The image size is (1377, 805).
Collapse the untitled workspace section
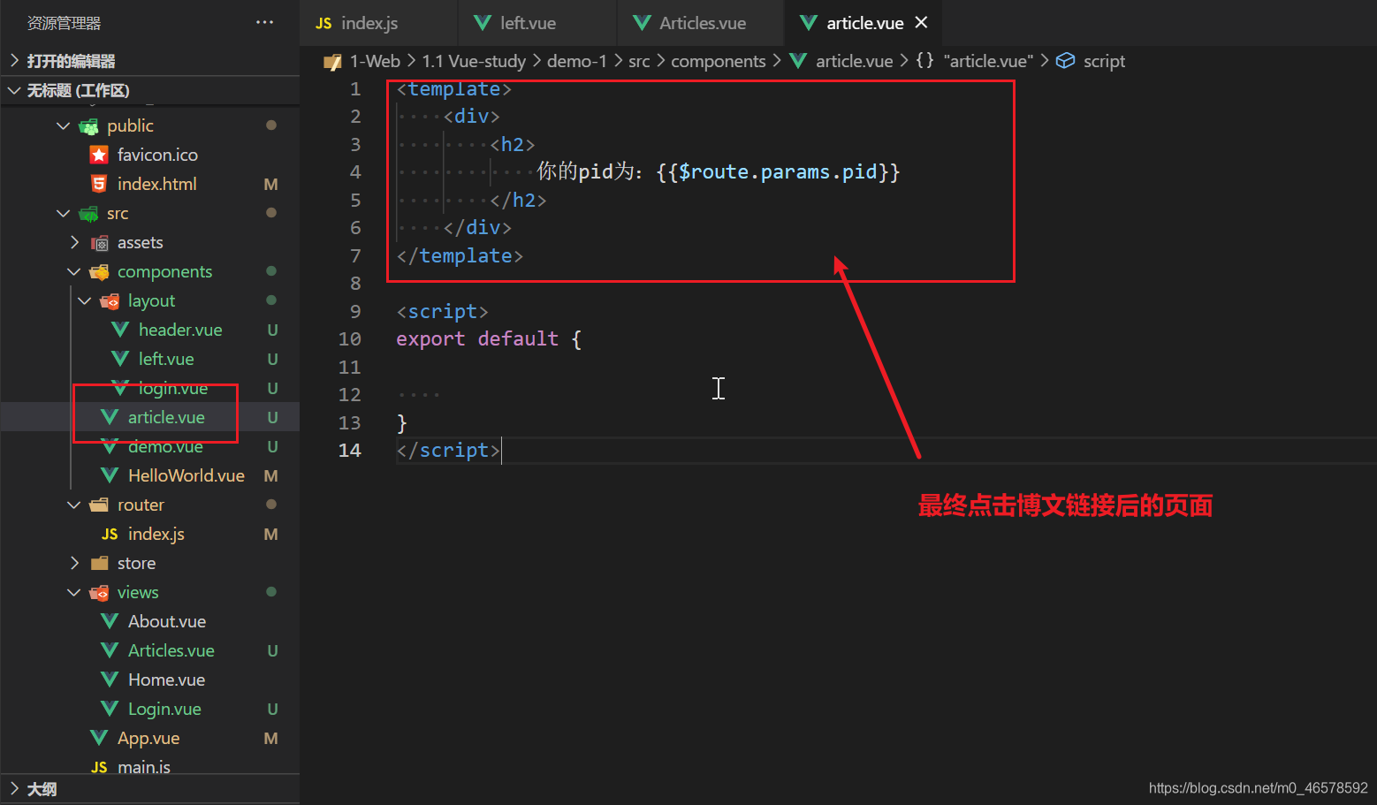(149, 90)
